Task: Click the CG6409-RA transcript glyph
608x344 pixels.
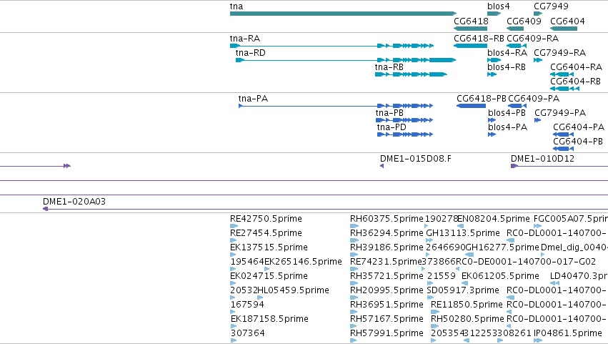Action: (516, 46)
